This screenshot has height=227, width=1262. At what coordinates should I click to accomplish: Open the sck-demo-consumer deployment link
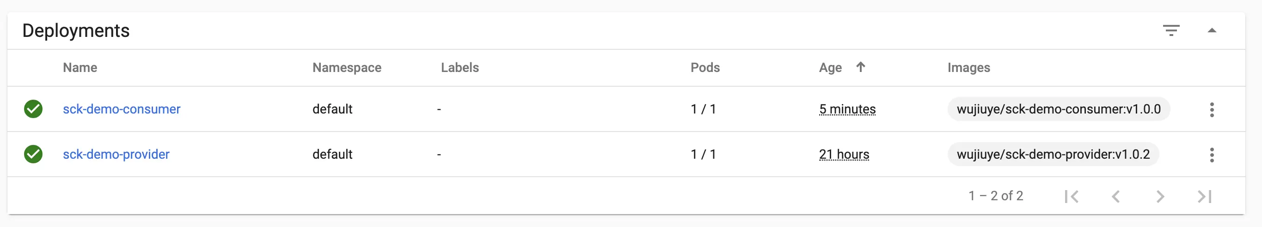(122, 109)
